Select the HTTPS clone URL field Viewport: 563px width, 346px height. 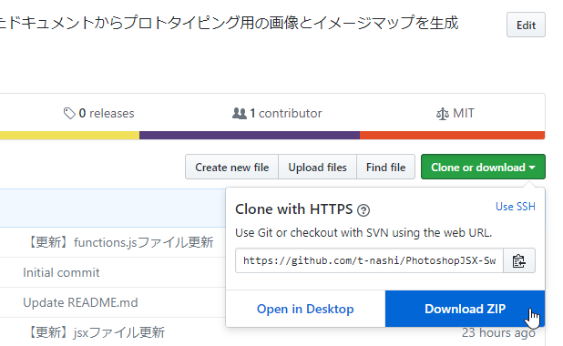pos(369,260)
